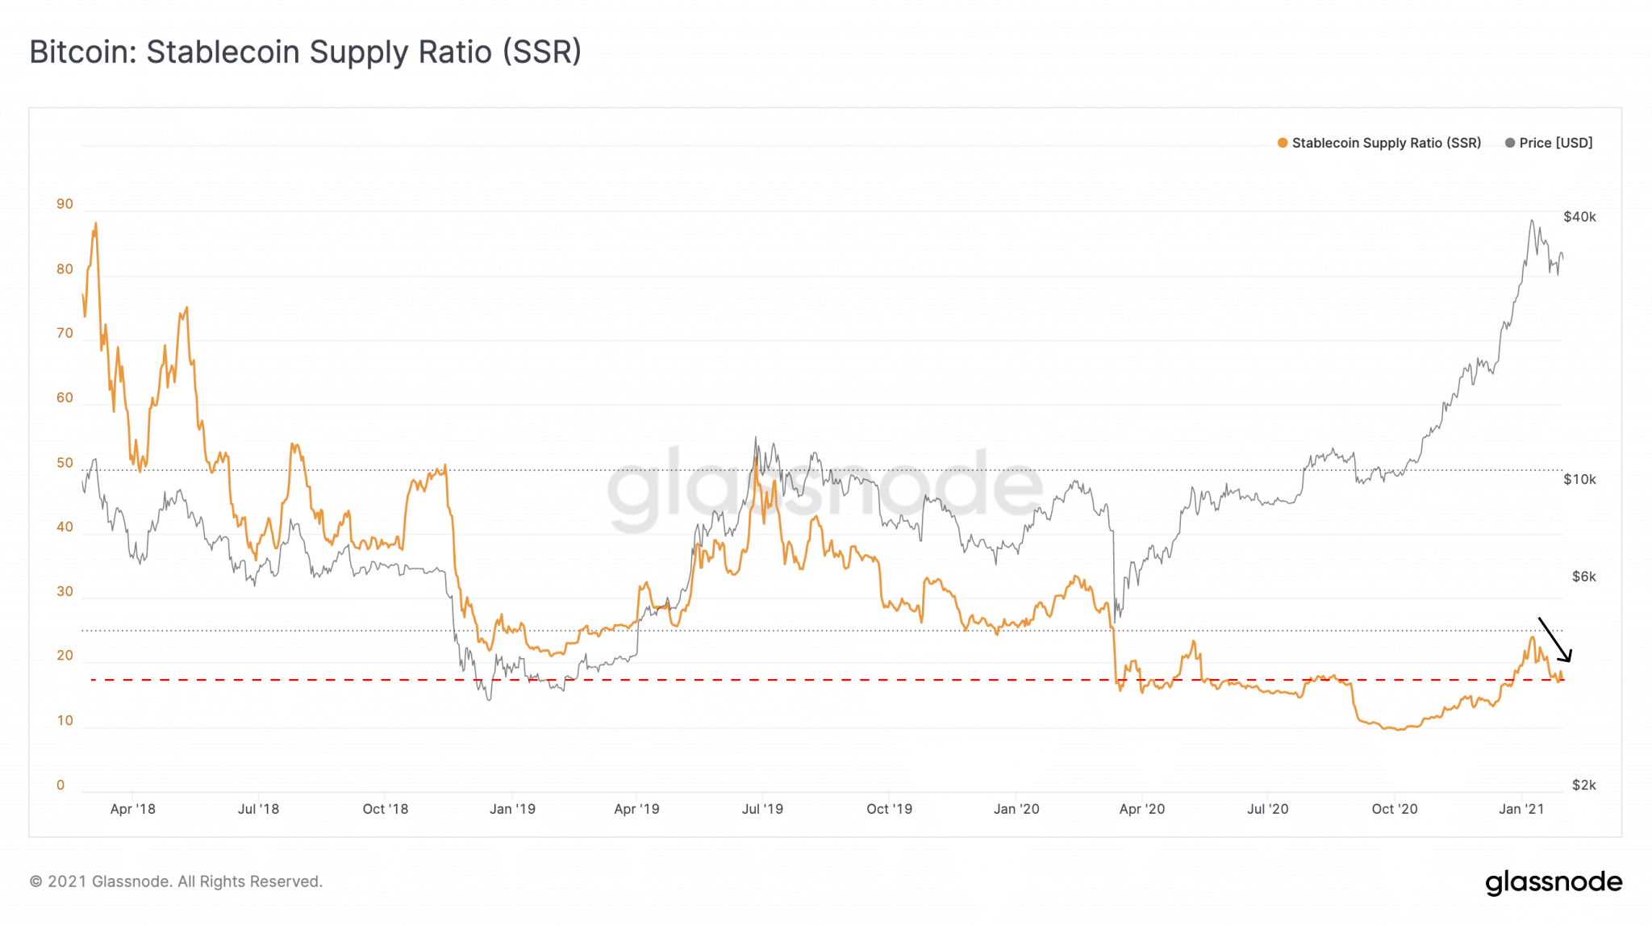The width and height of the screenshot is (1652, 925).
Task: Click the black arrow annotation on chart
Action: coord(1554,640)
